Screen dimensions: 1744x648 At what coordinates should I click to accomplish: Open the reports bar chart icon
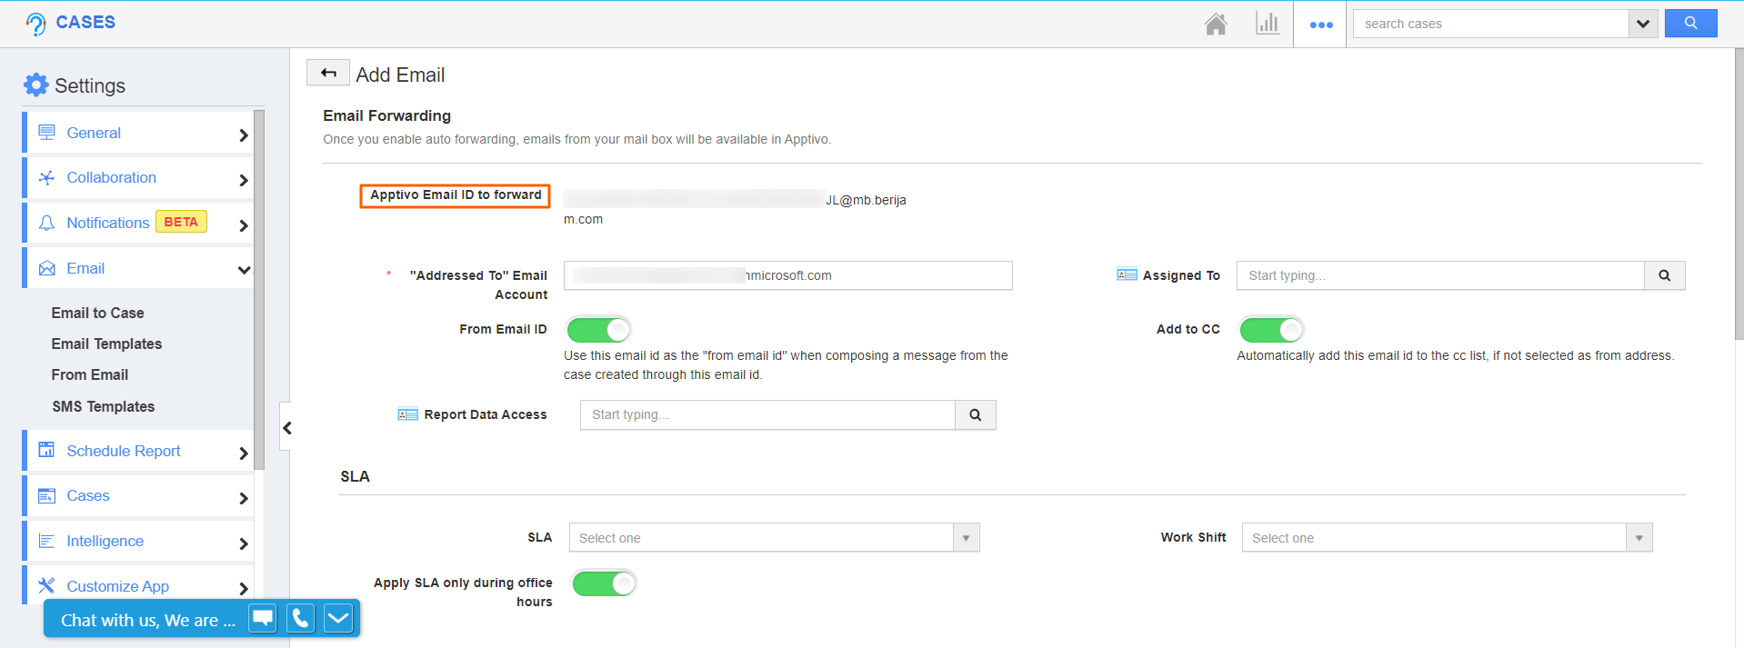tap(1267, 24)
